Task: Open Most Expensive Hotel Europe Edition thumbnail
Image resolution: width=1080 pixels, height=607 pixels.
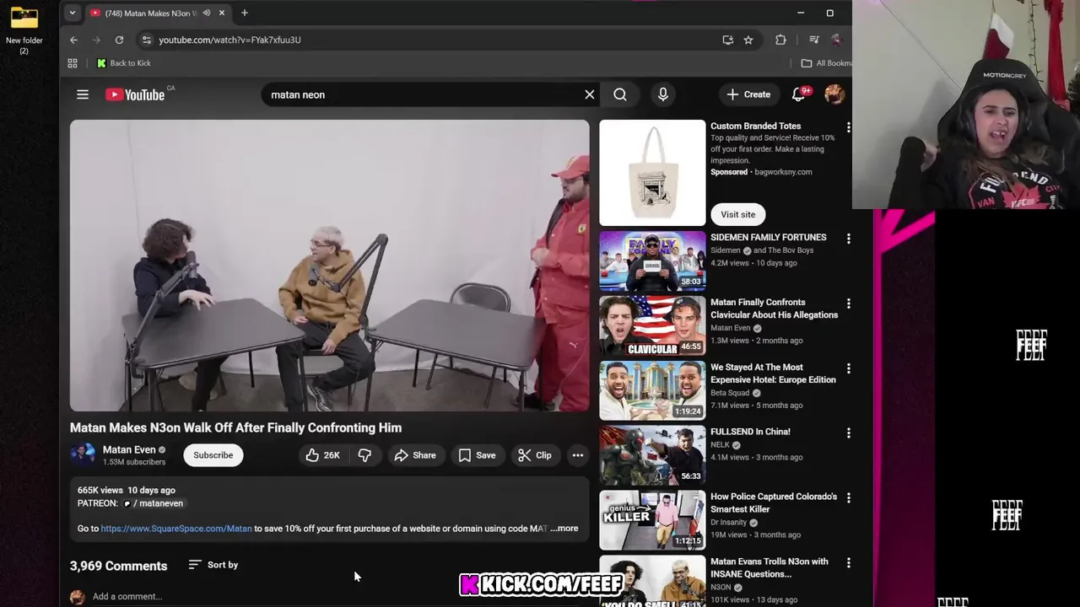Action: coord(652,390)
